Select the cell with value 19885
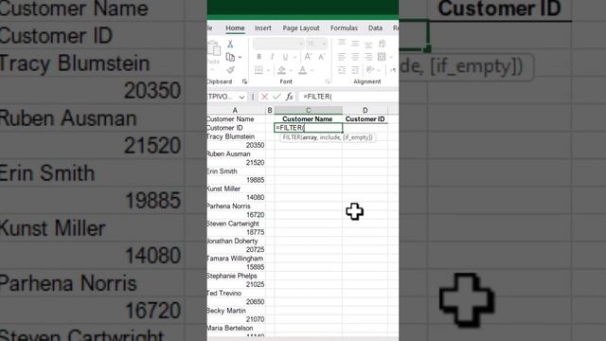 click(236, 180)
